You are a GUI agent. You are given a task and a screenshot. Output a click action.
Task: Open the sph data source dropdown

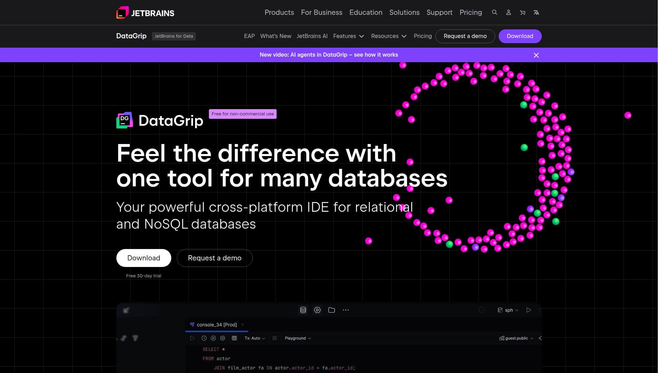pos(508,310)
